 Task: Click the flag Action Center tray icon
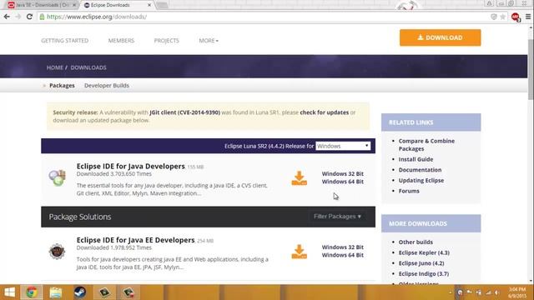(x=469, y=292)
